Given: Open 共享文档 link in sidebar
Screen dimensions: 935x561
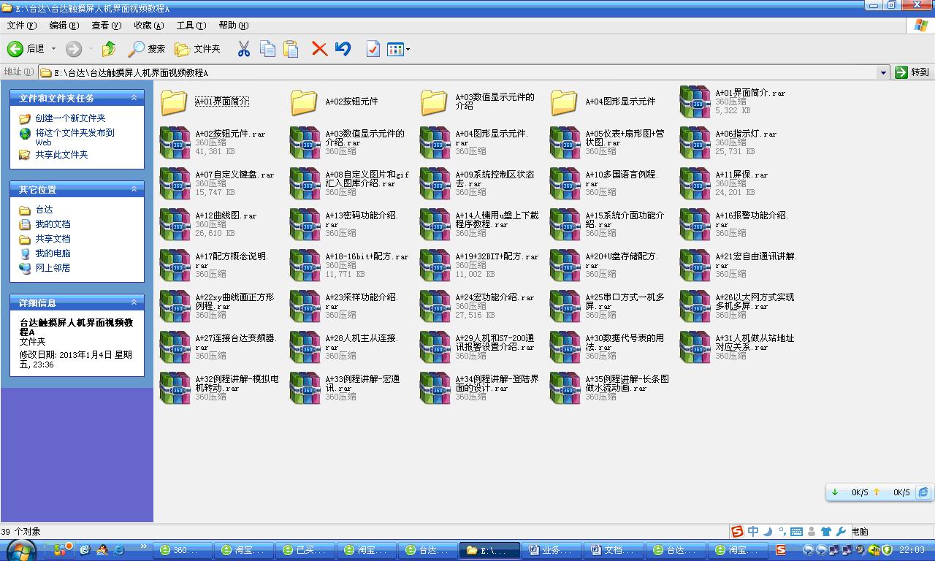Looking at the screenshot, I should coord(53,239).
